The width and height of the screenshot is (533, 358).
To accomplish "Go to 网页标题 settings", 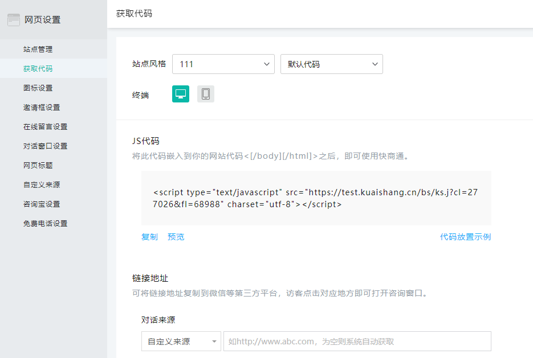I will click(x=38, y=166).
